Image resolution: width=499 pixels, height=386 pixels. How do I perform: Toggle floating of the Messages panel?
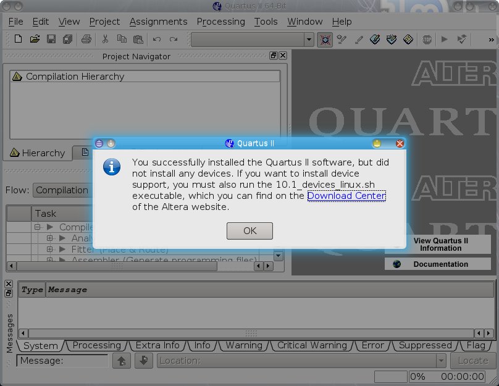pos(9,293)
